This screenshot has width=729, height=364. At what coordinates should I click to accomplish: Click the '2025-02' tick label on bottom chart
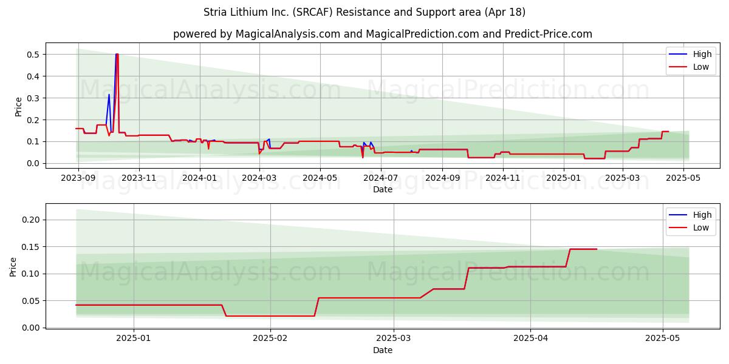(x=270, y=339)
